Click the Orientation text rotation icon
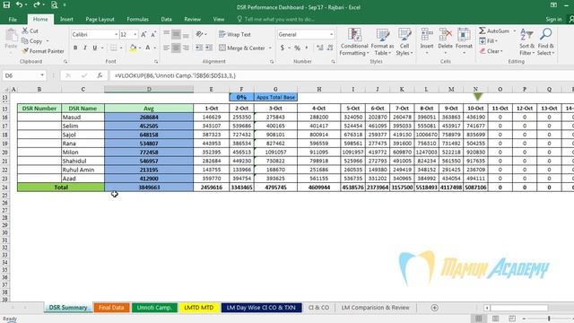Screen dimensions: 574x323 (200, 34)
